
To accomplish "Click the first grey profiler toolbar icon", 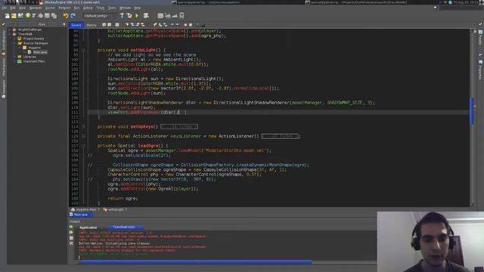I will coord(160,16).
